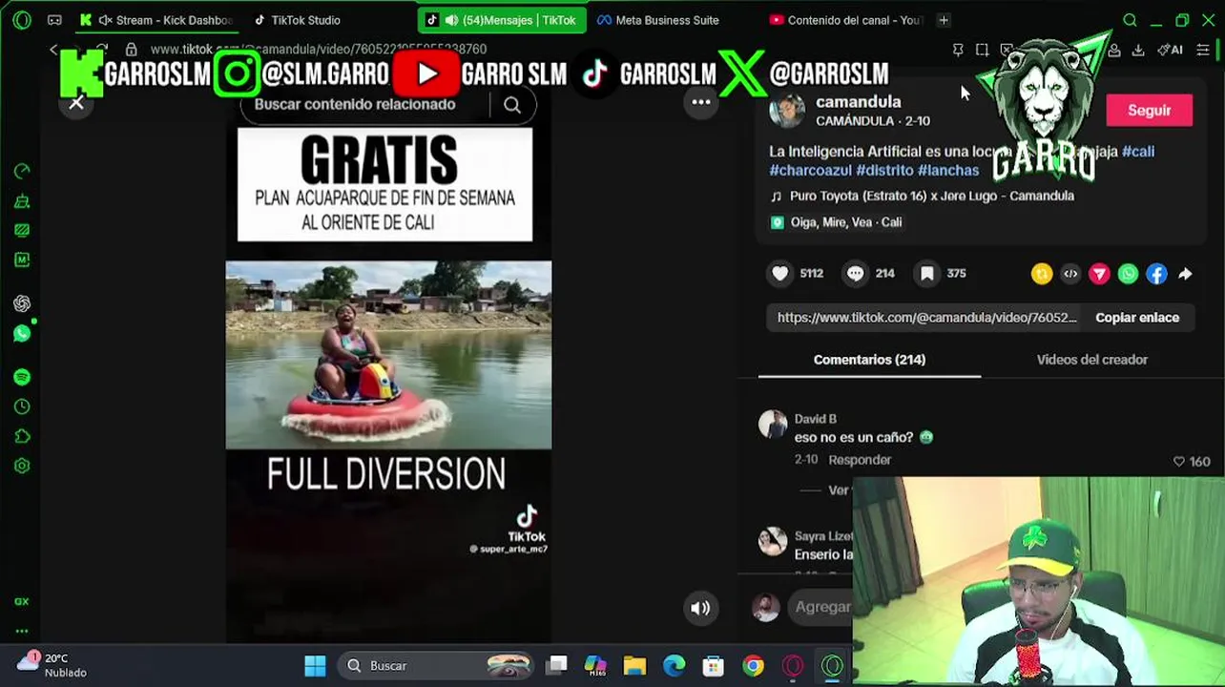Close the TikTok video viewer

(x=76, y=102)
